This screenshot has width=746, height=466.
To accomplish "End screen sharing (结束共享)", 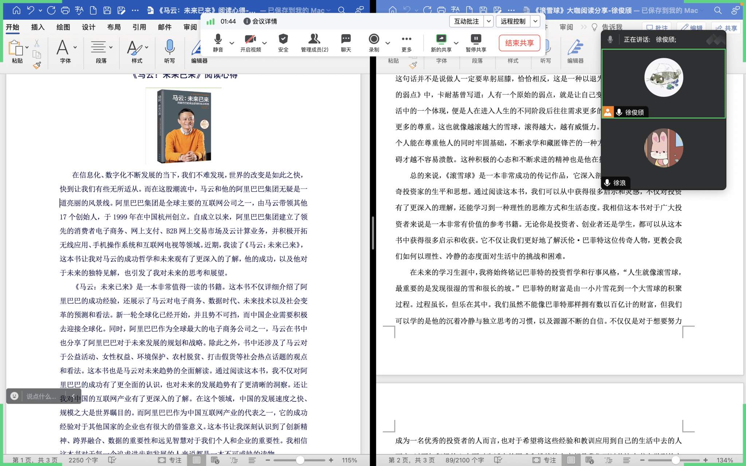I will point(519,43).
